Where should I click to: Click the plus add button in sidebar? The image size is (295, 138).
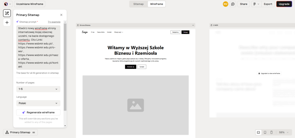click(7, 22)
